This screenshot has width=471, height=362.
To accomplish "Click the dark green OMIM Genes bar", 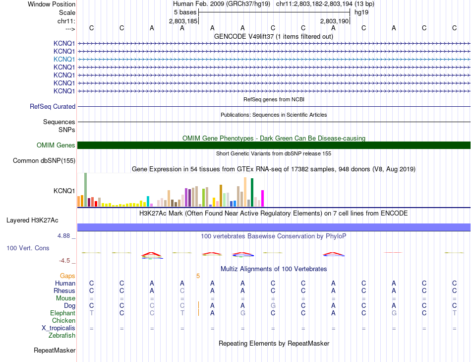I will coord(274,145).
